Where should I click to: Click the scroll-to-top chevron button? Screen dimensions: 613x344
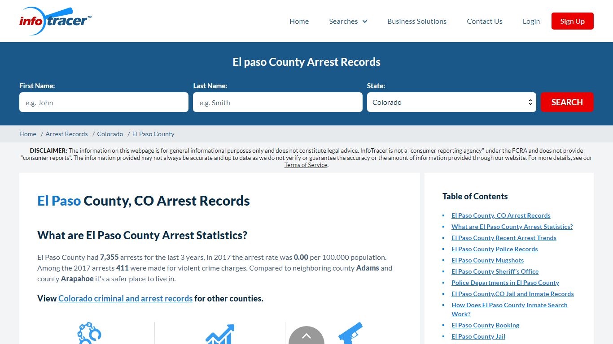tap(306, 336)
